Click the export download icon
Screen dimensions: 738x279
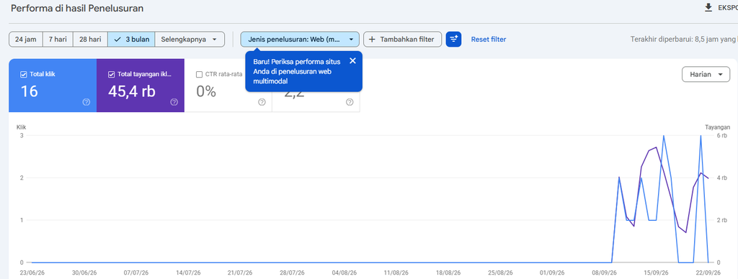click(x=708, y=7)
